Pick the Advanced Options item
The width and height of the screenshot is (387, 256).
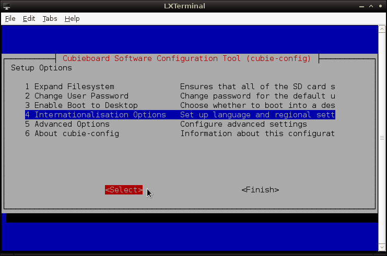click(67, 124)
